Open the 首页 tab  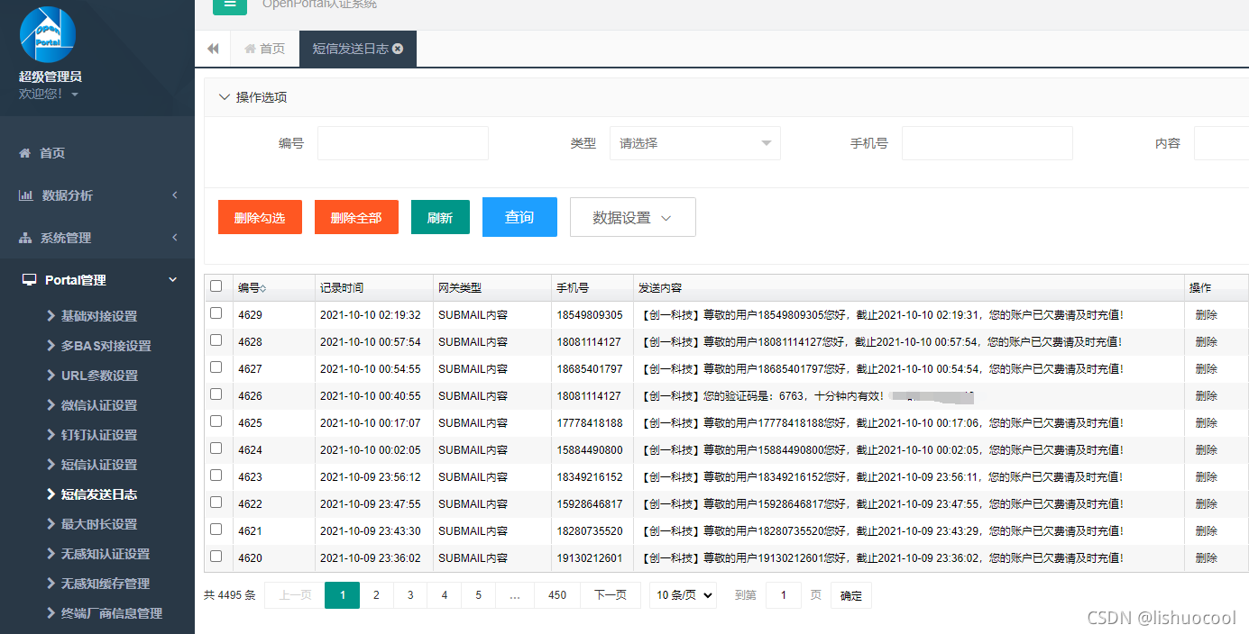pos(264,49)
